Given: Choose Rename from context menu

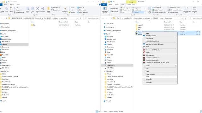Looking at the screenshot, I should click(x=160, y=79).
